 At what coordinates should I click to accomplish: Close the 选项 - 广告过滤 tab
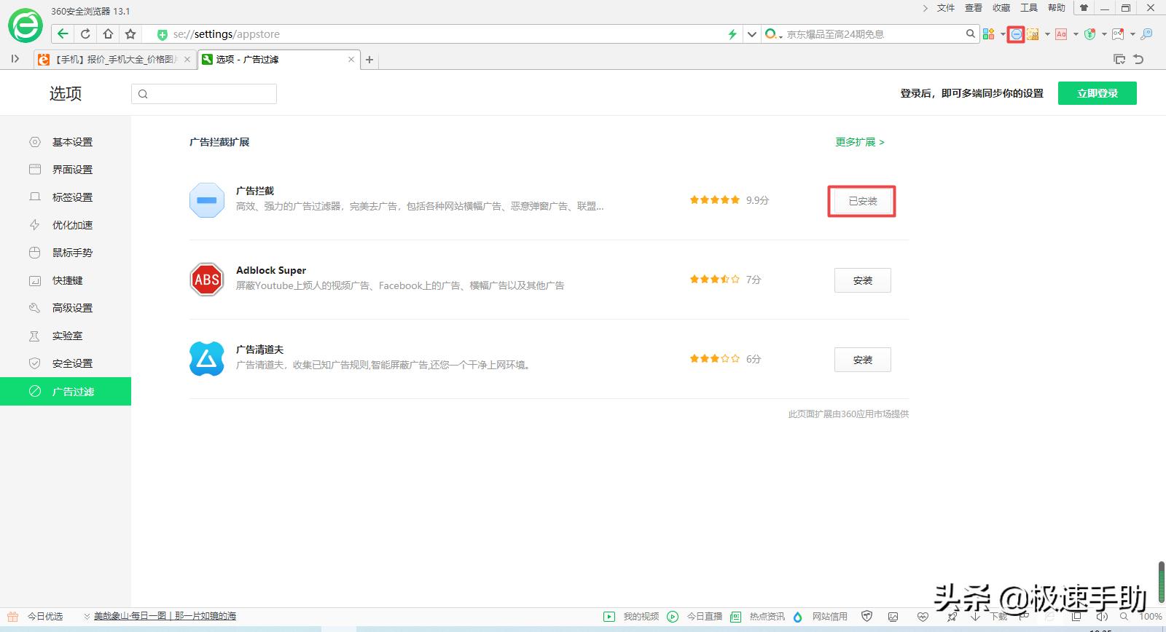point(351,60)
